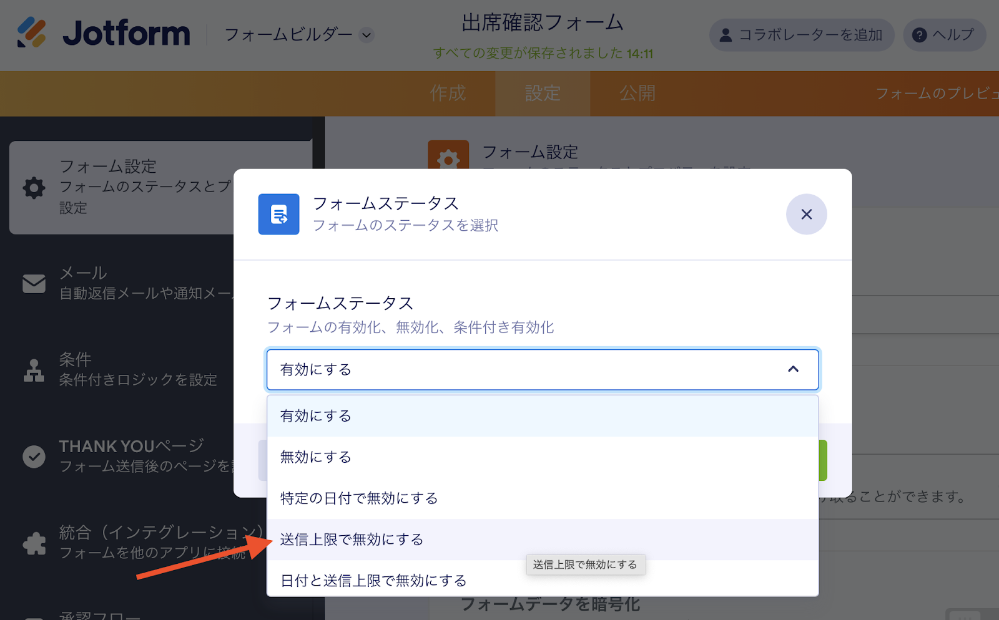Viewport: 999px width, 620px height.
Task: Click the person icon in コラボレーターを追加
Action: pos(726,35)
